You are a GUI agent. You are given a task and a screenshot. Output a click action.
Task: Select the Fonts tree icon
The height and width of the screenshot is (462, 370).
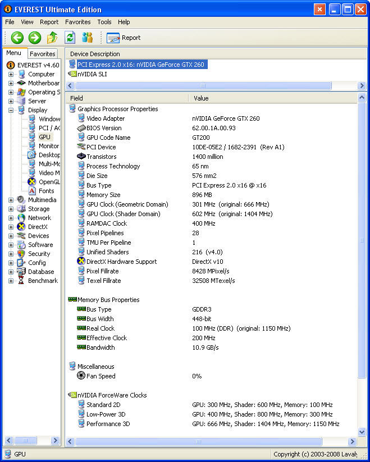point(32,191)
